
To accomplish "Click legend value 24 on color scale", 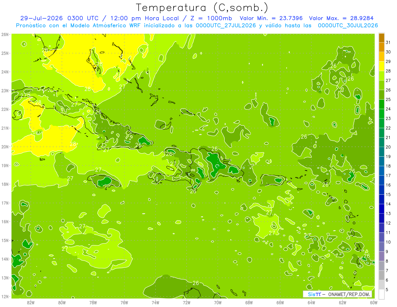I will [x=388, y=109].
